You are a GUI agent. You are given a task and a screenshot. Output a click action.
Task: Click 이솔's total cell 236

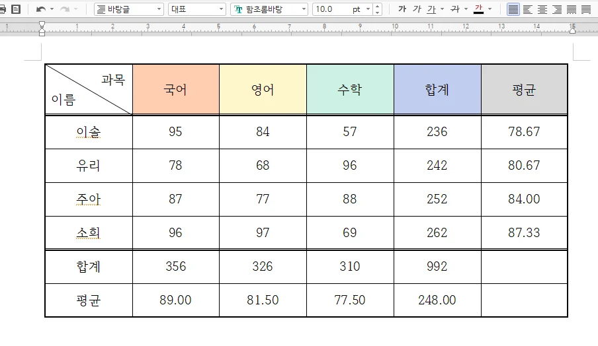click(x=437, y=132)
